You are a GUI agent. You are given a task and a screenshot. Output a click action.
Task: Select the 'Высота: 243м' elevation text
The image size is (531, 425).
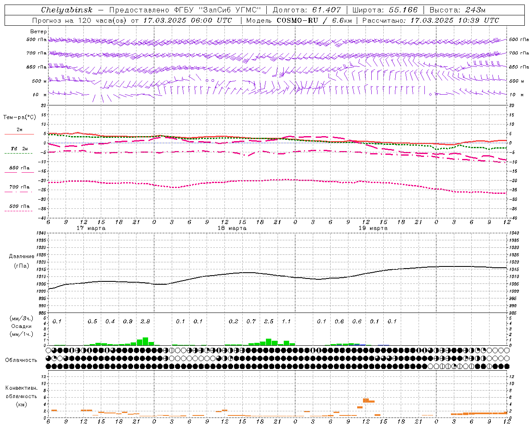pyautogui.click(x=457, y=10)
